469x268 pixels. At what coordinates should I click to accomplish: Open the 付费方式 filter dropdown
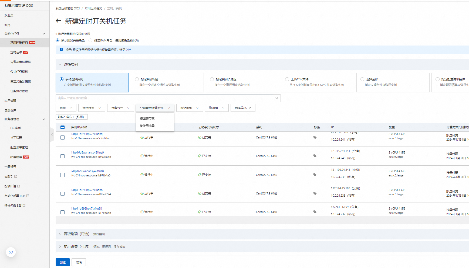[120, 108]
